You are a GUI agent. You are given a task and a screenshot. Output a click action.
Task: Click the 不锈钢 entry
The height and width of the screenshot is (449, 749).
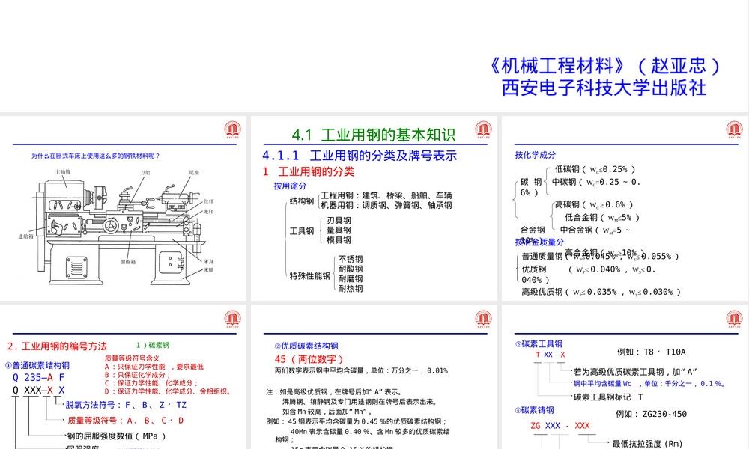coord(350,259)
